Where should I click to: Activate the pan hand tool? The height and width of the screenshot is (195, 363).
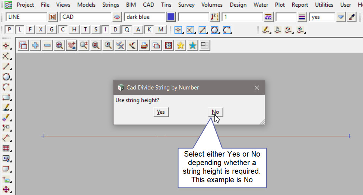click(71, 45)
